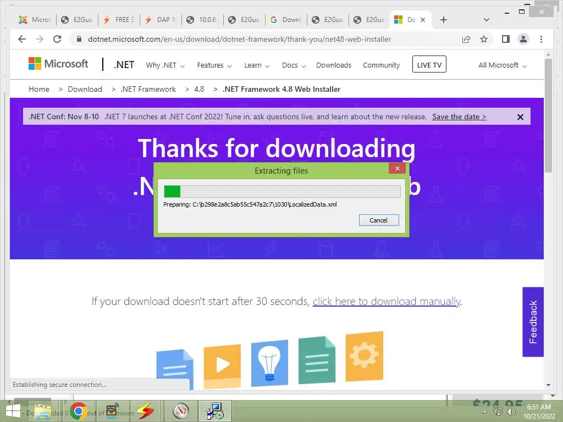Screen dimensions: 563x422
Task: Open the .NET home link
Action: [x=124, y=65]
